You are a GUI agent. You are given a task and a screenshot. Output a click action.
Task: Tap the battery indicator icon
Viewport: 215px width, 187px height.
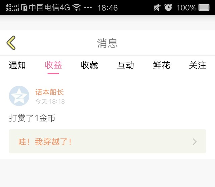click(204, 7)
